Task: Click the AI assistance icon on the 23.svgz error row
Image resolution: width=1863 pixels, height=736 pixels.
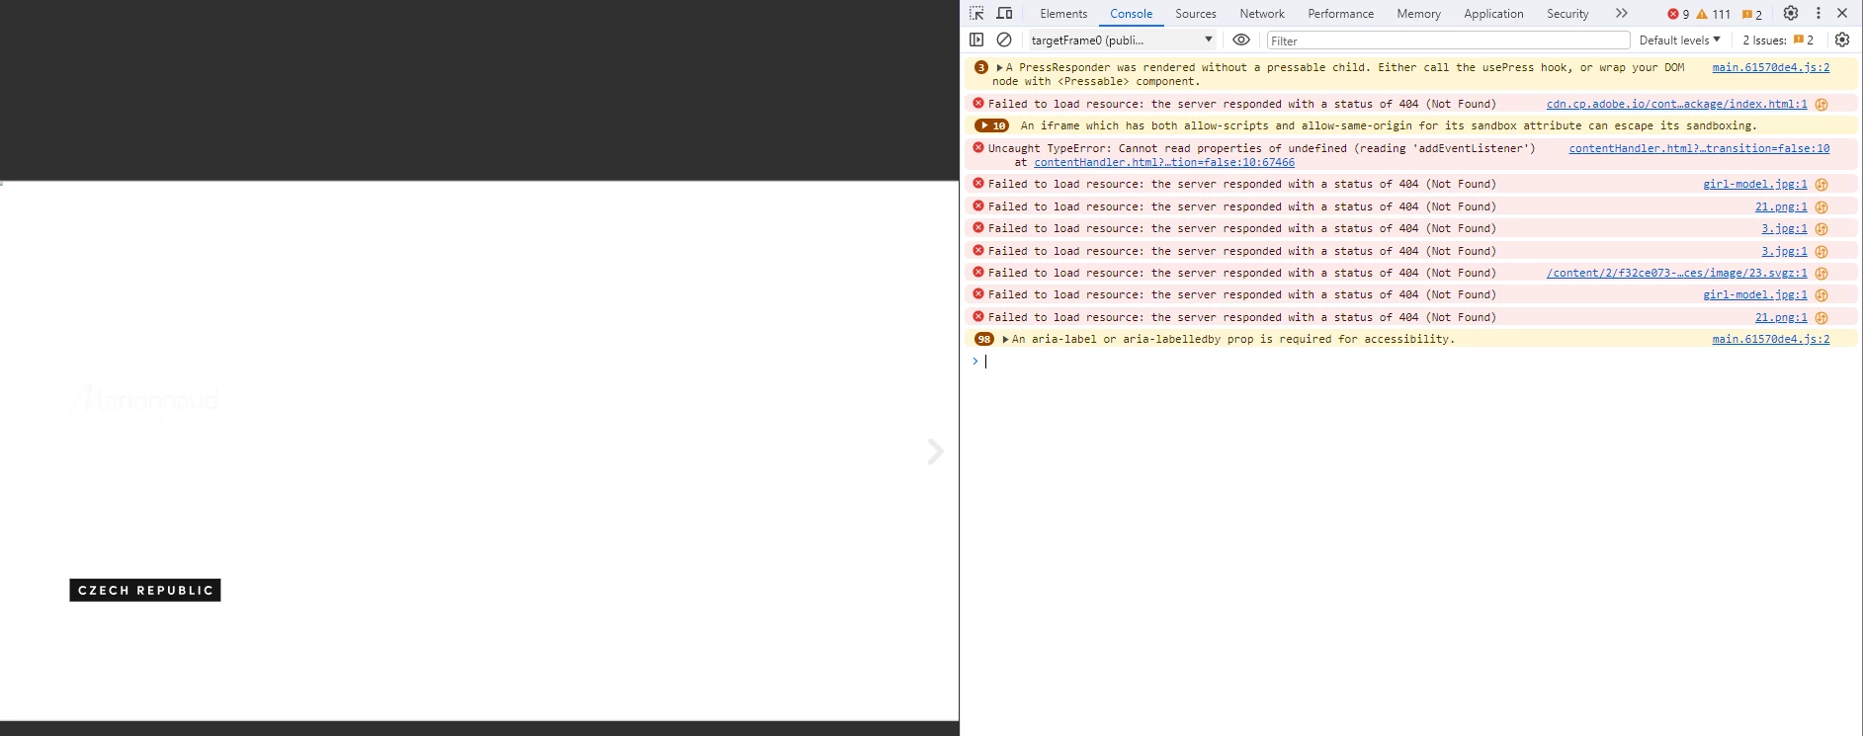Action: (1821, 274)
